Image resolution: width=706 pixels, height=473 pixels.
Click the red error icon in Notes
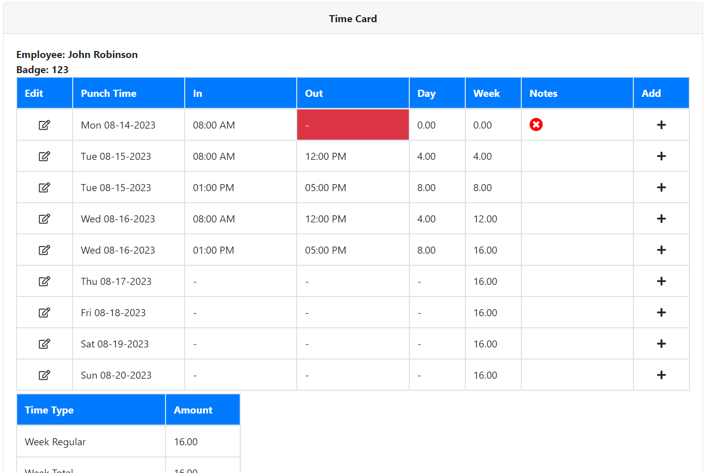(536, 125)
